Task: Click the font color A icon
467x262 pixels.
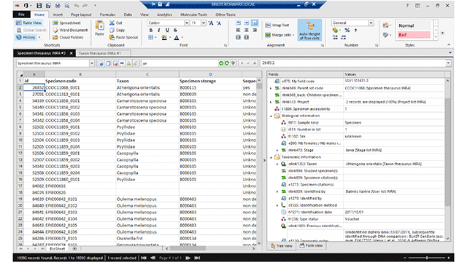Action: (x=177, y=37)
